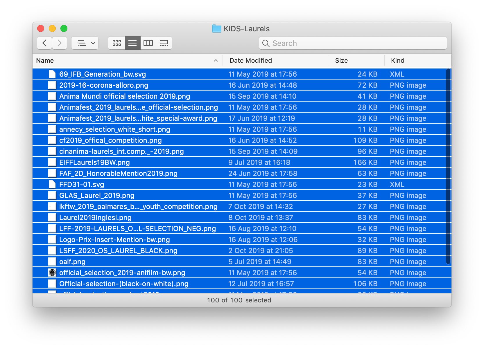This screenshot has height=350, width=484.
Task: Click the green full-screen window button
Action: coord(64,28)
